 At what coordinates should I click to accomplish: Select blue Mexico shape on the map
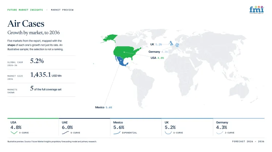point(121,61)
